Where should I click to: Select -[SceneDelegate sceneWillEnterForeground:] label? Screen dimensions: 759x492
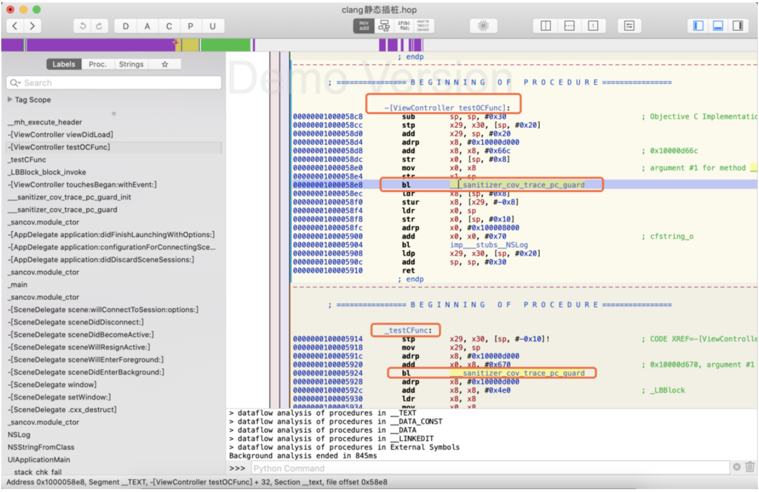[x=86, y=360]
